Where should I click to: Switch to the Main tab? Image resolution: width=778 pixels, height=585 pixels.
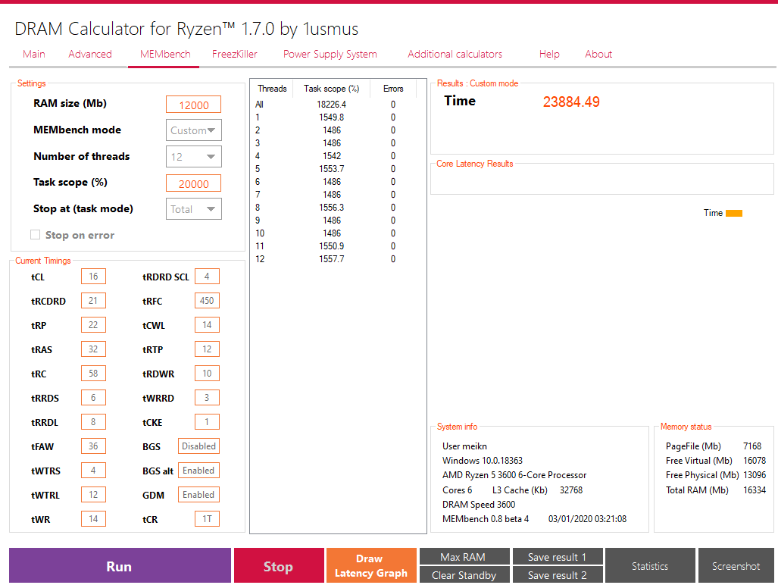click(x=34, y=54)
